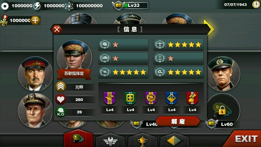Select the naval admiral portrait

pos(35,111)
